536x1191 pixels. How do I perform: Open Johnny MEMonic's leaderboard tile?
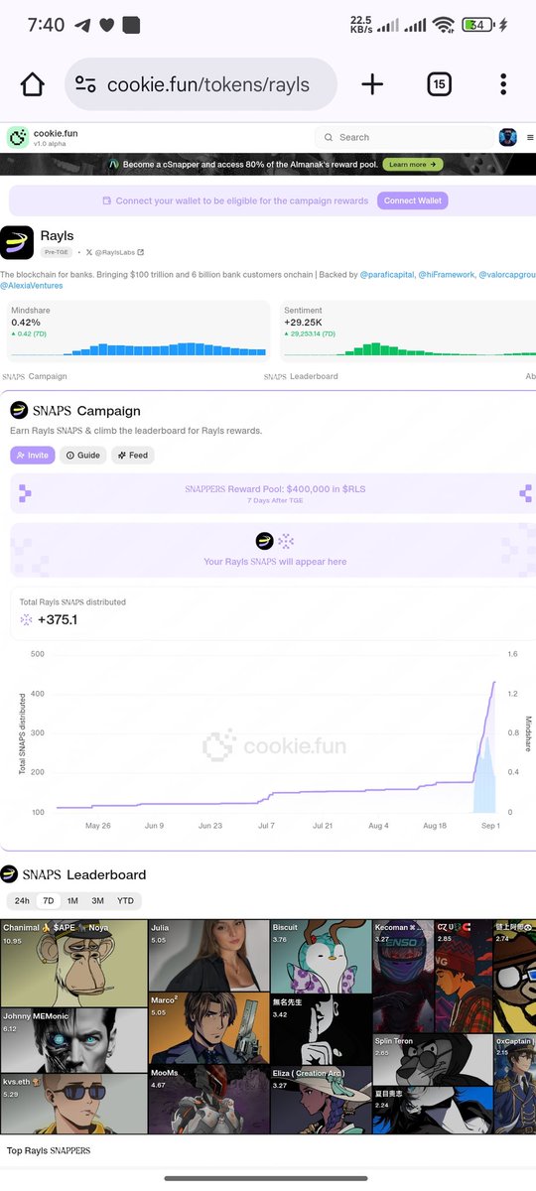tap(73, 1040)
